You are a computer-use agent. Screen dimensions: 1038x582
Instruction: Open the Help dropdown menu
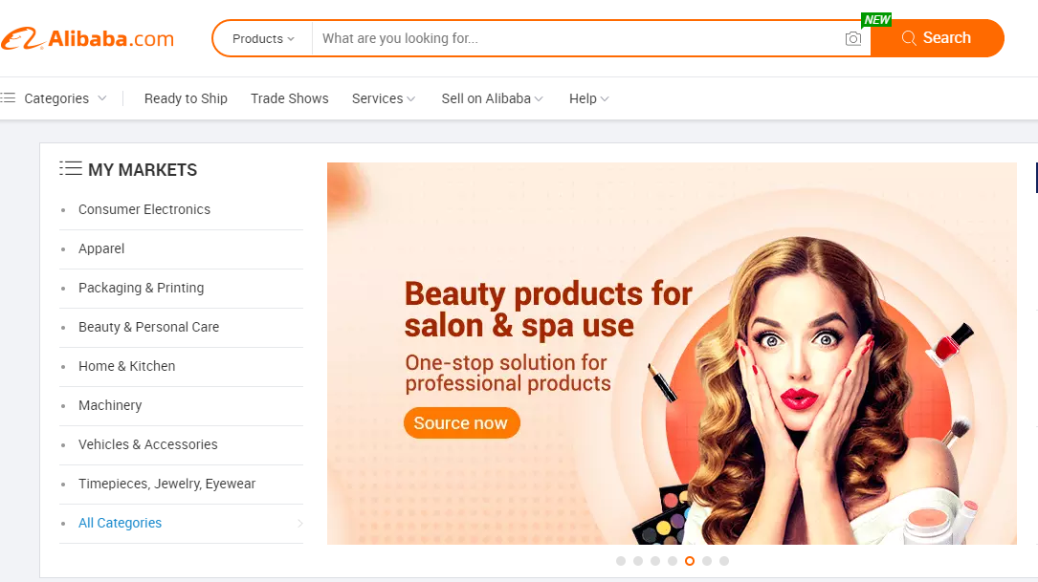click(588, 98)
